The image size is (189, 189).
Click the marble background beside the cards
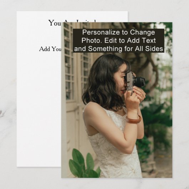[8, 96]
